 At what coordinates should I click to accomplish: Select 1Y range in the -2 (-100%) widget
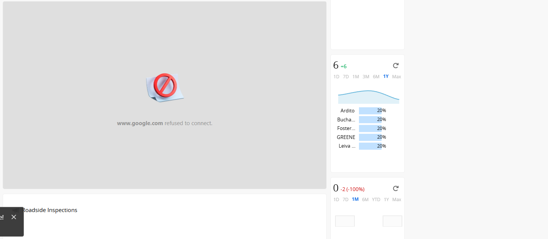pos(386,199)
